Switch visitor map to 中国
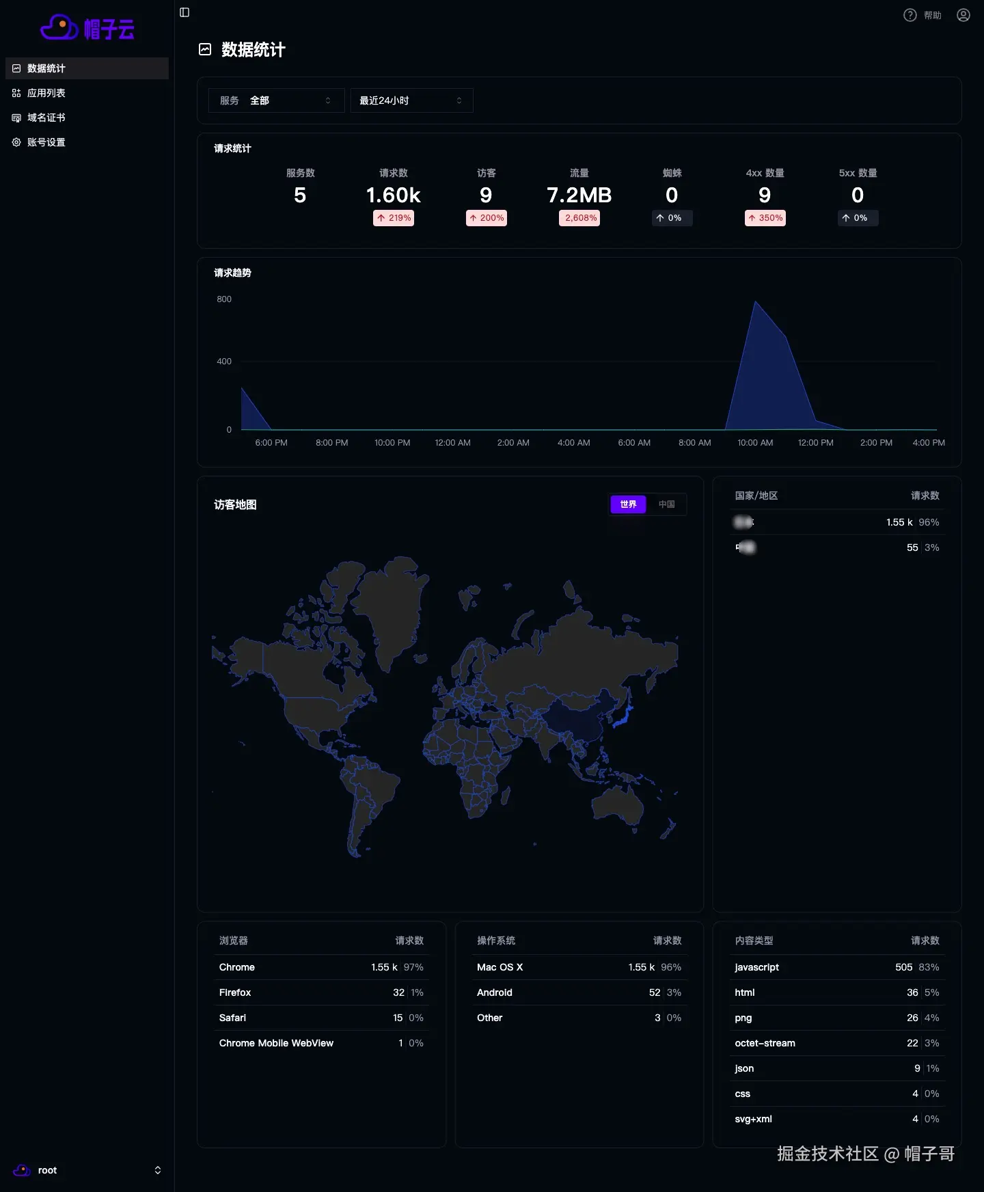The image size is (984, 1192). click(x=666, y=504)
